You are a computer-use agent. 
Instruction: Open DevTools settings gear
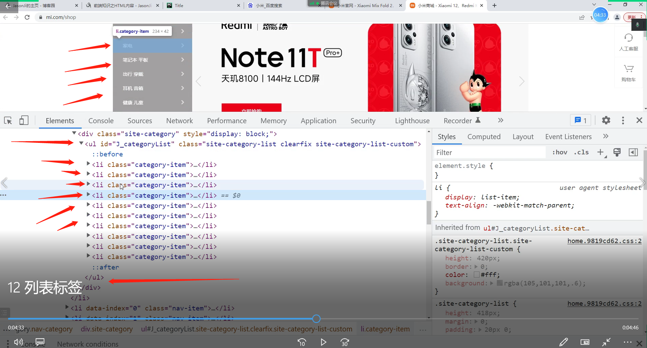[x=606, y=120]
